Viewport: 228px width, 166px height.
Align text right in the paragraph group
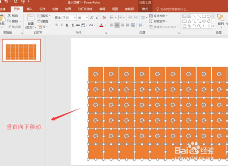tap(122, 25)
